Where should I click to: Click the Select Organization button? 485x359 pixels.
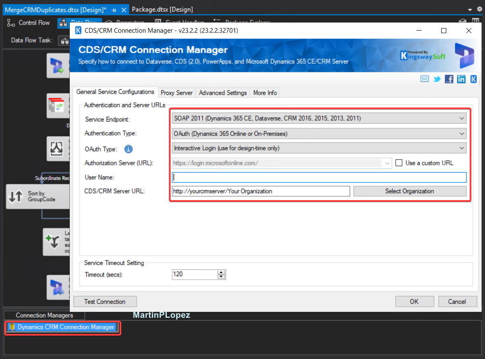(x=409, y=191)
